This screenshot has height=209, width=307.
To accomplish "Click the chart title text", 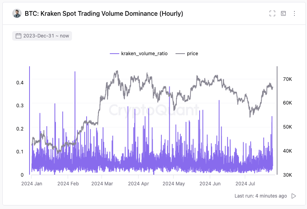I will [104, 13].
